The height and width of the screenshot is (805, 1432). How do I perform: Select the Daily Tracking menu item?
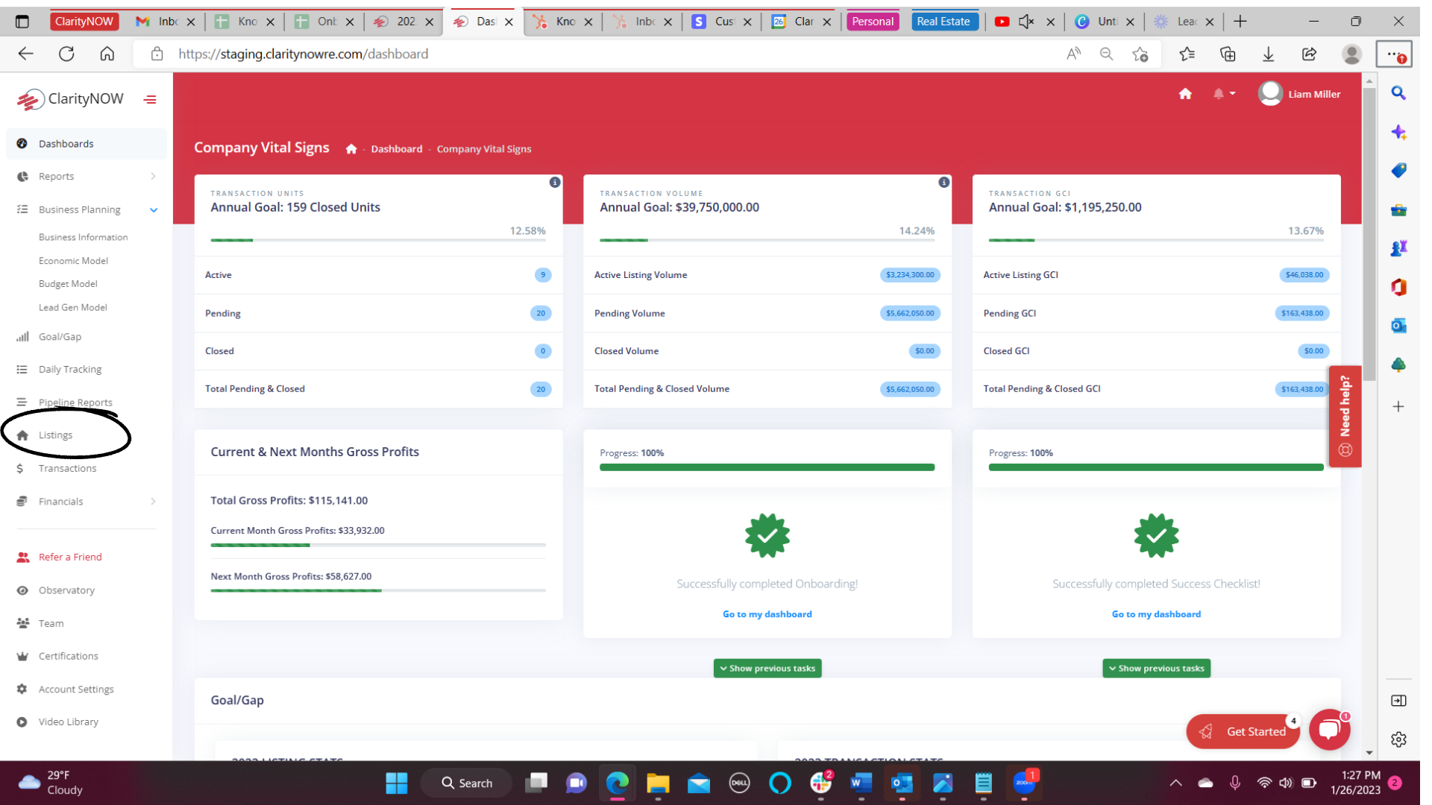(70, 369)
